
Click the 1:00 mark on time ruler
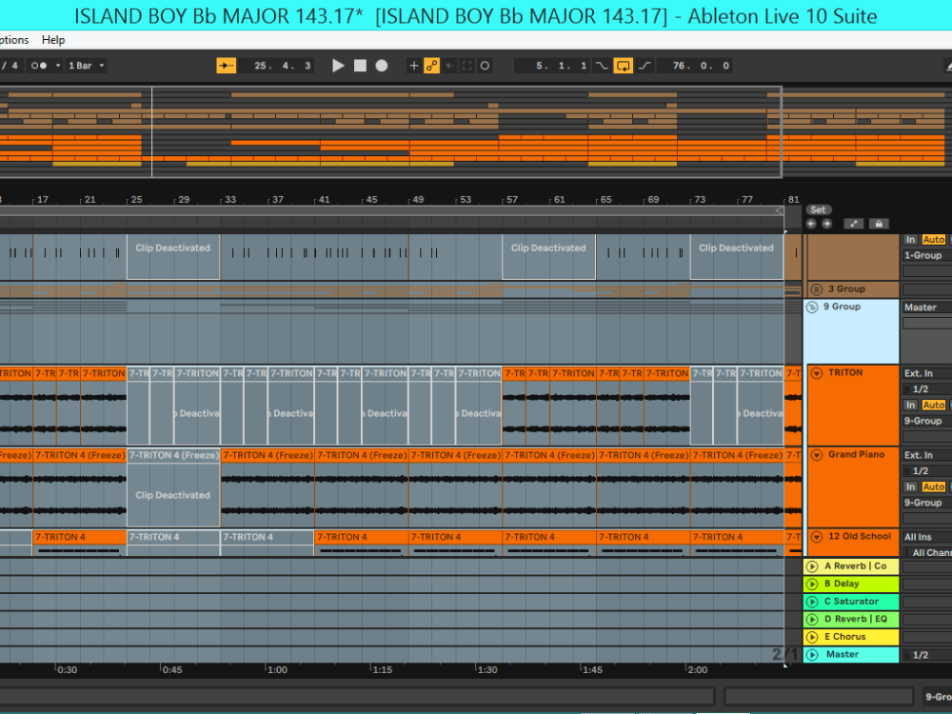coord(277,669)
